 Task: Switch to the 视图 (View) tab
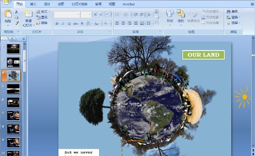(x=112, y=4)
